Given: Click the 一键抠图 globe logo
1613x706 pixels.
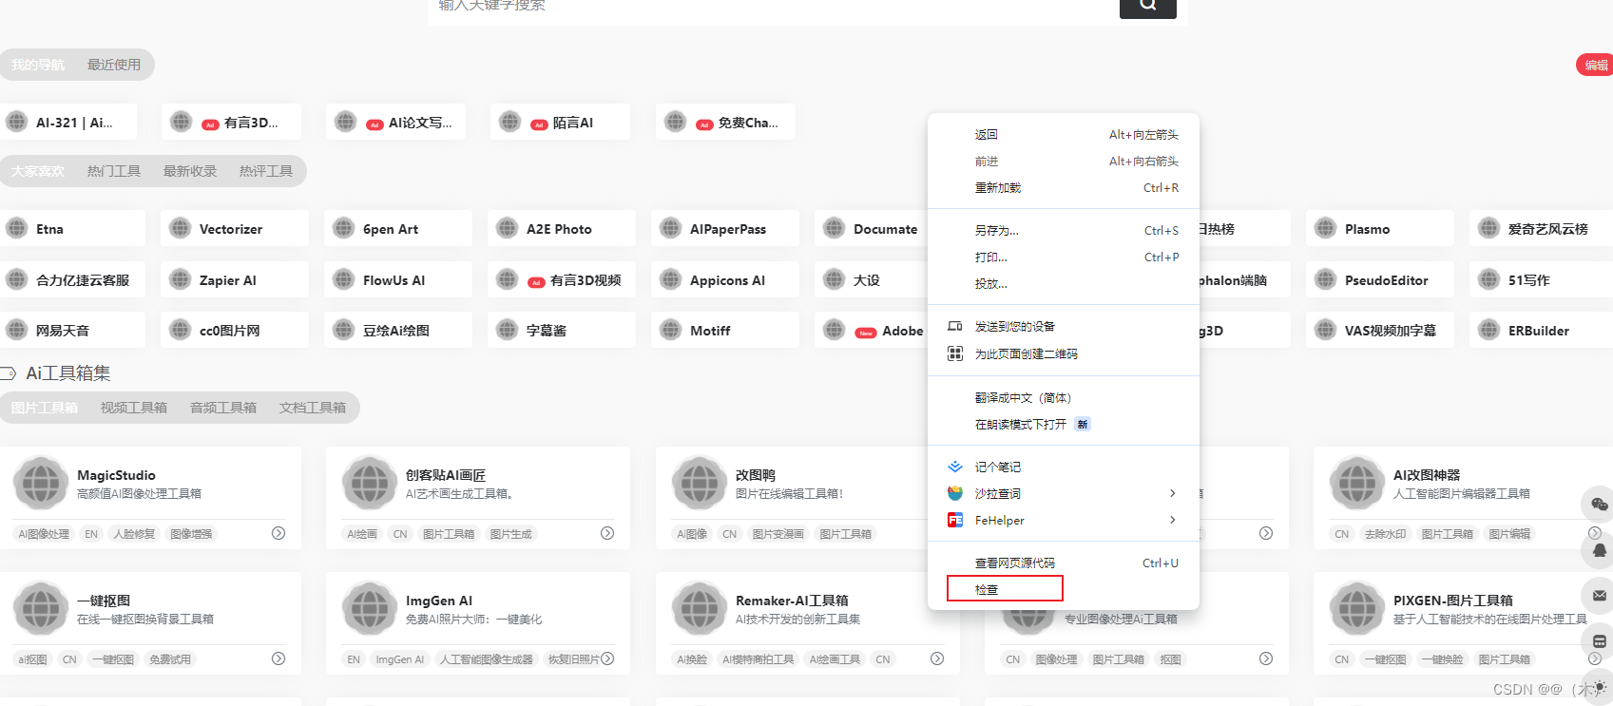Looking at the screenshot, I should [x=41, y=608].
